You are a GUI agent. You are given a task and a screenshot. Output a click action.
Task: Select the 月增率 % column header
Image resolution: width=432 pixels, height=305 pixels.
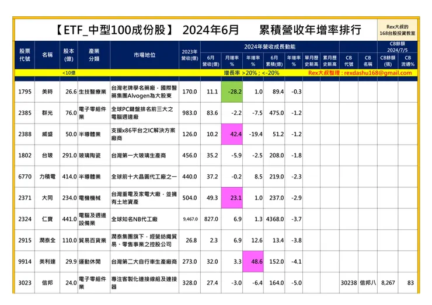232,61
